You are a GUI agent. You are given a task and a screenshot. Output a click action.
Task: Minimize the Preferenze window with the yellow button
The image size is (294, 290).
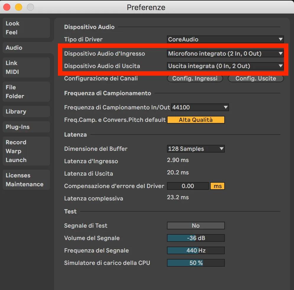(19, 7)
